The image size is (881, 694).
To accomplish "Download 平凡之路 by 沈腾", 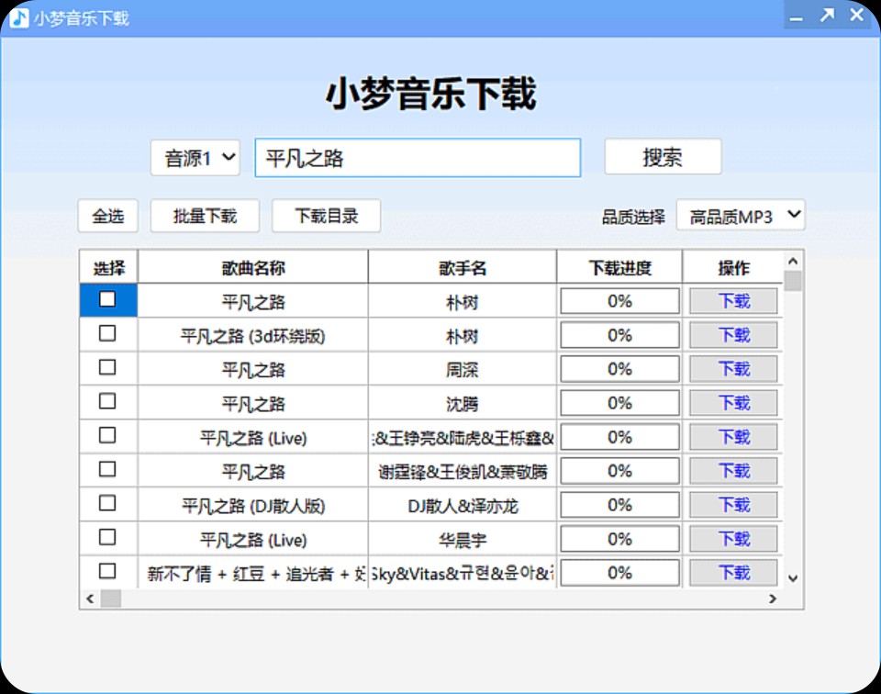I will 734,403.
